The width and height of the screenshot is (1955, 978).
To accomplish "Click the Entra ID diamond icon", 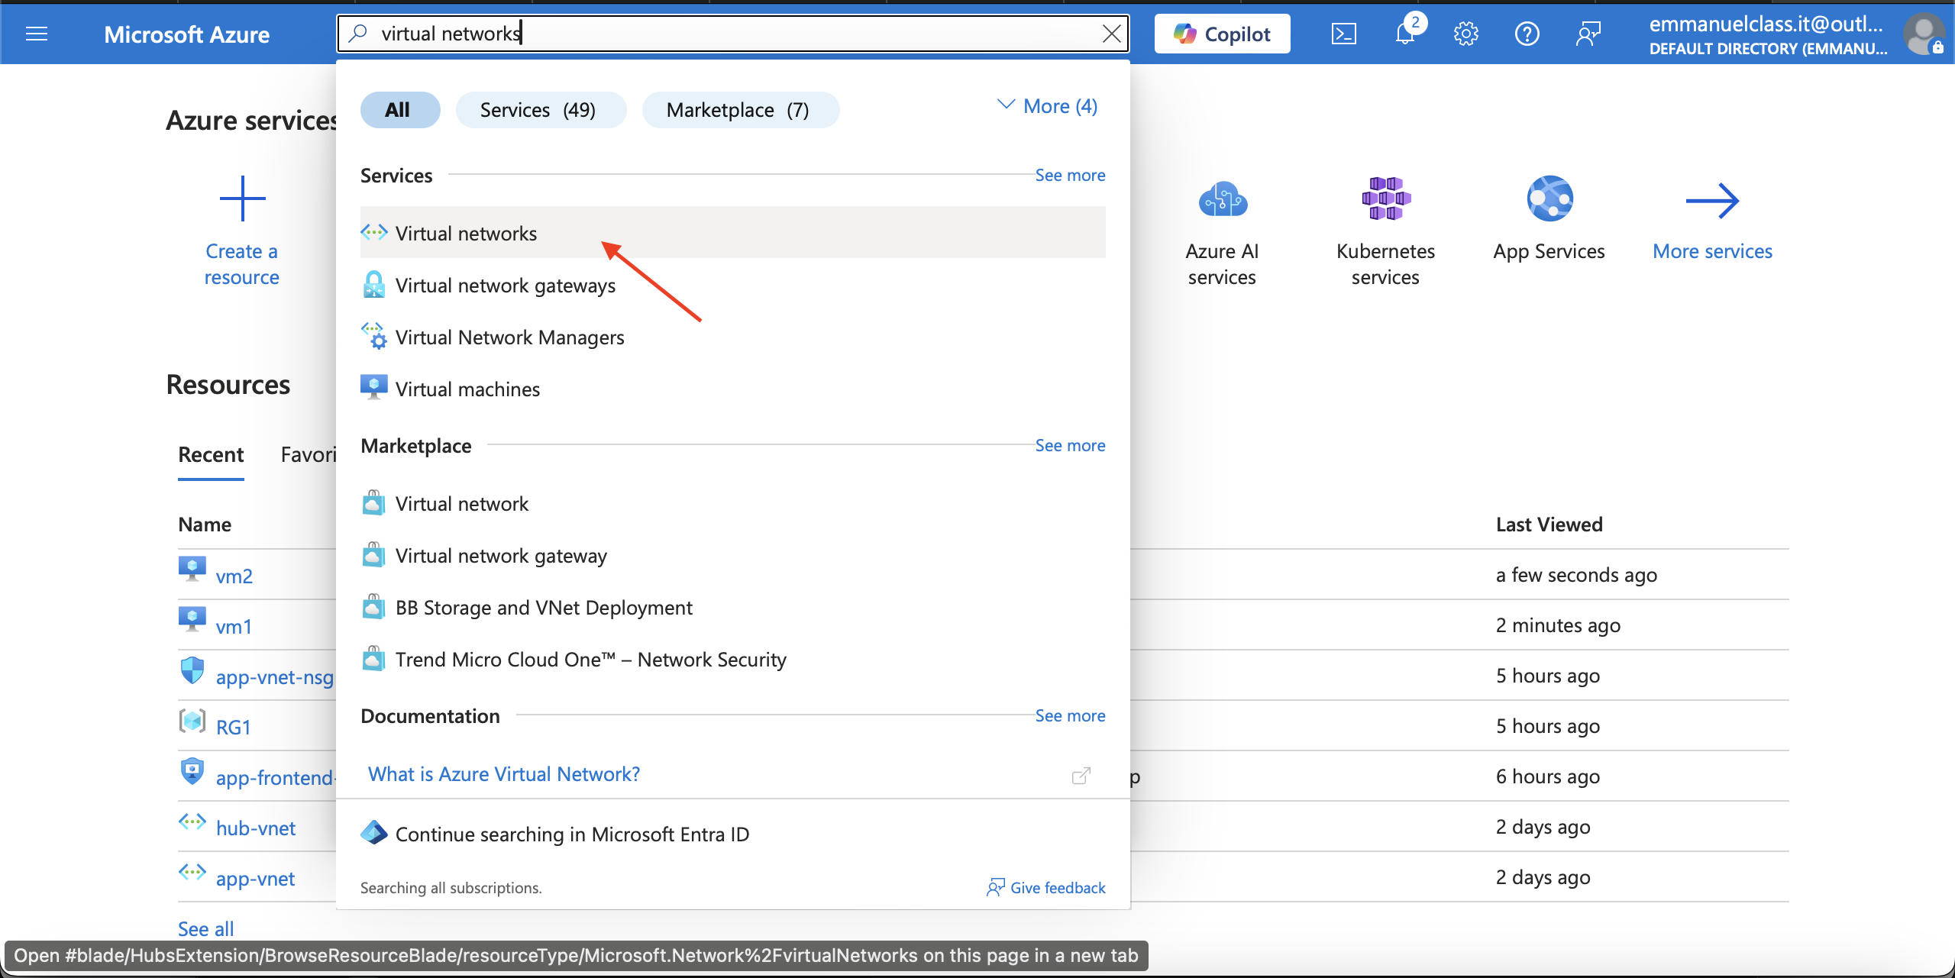I will click(373, 832).
